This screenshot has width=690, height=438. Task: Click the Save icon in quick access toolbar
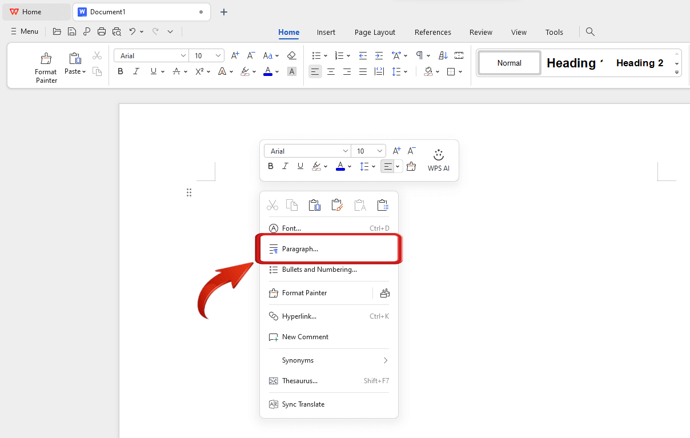[x=72, y=32]
